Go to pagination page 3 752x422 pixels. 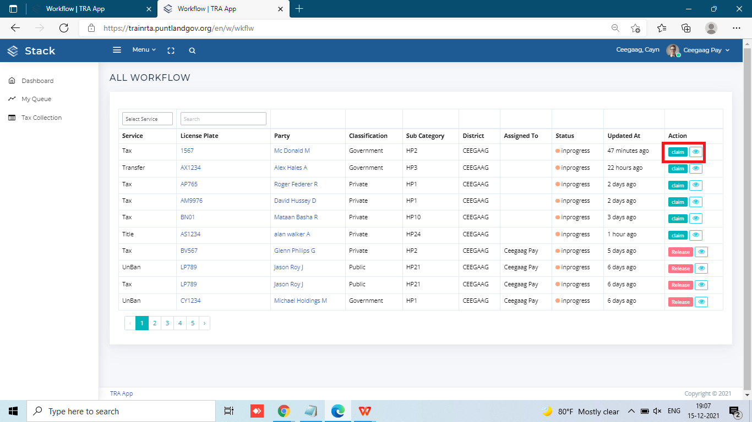[167, 323]
